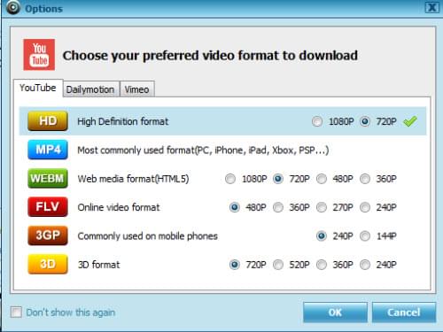Image resolution: width=443 pixels, height=332 pixels.
Task: Pick 360P for Web media format
Action: (x=365, y=179)
